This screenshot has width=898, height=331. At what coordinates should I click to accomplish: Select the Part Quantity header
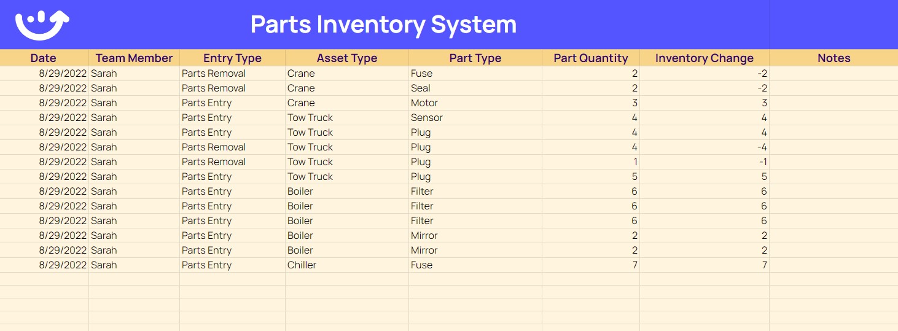tap(591, 58)
